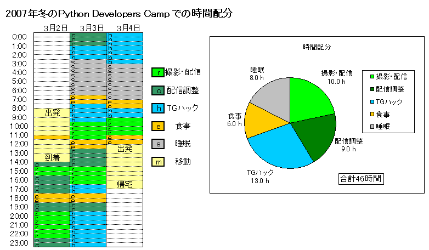Click 食事 entry in the pie chart legend
The image size is (429, 250).
point(380,115)
